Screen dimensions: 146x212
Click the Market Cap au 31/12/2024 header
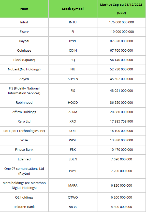tap(121, 9)
